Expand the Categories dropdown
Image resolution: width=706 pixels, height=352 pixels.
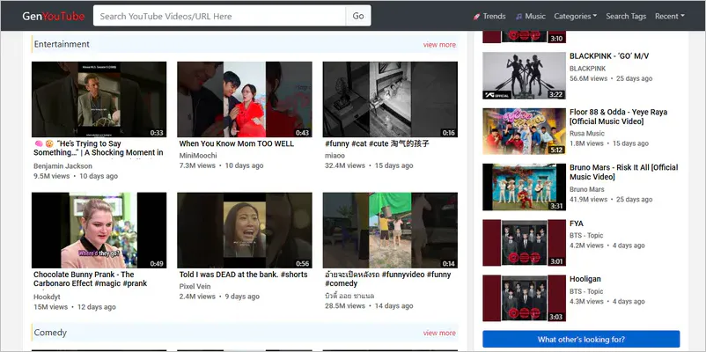click(x=576, y=16)
